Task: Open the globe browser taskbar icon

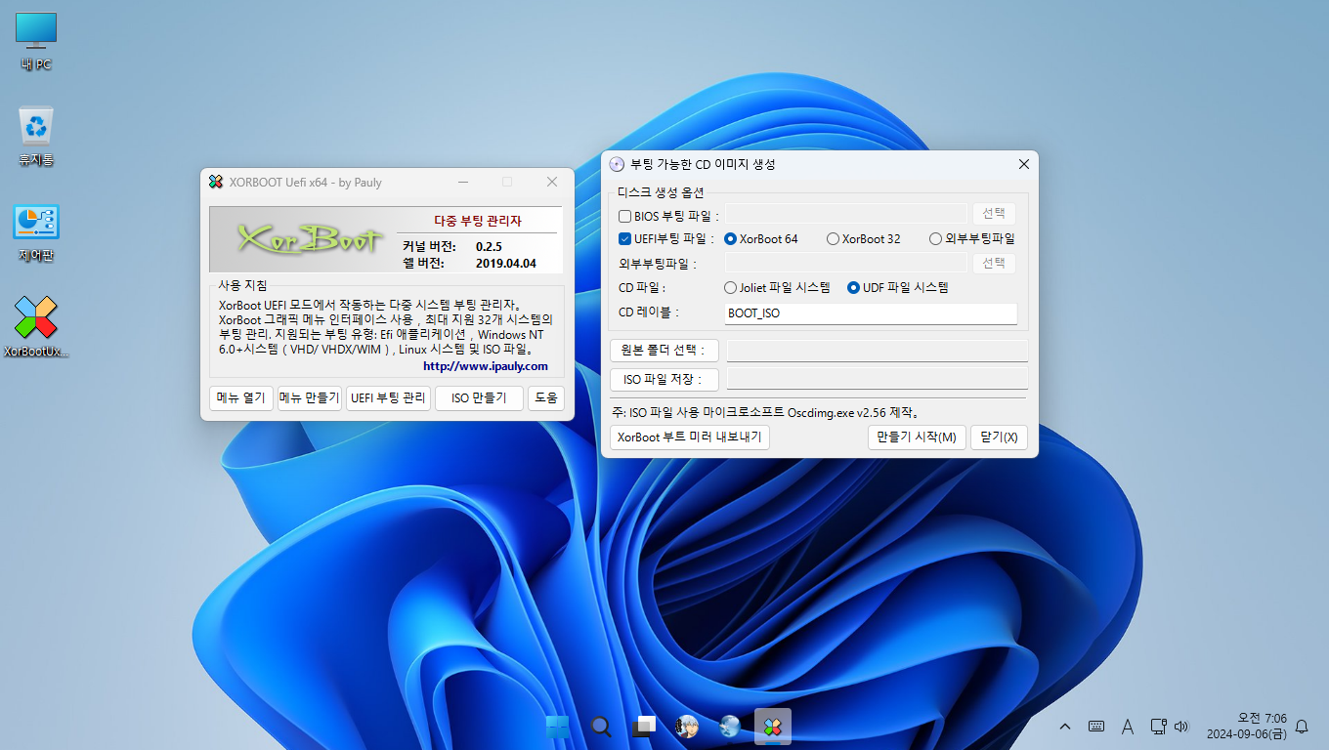Action: (730, 727)
